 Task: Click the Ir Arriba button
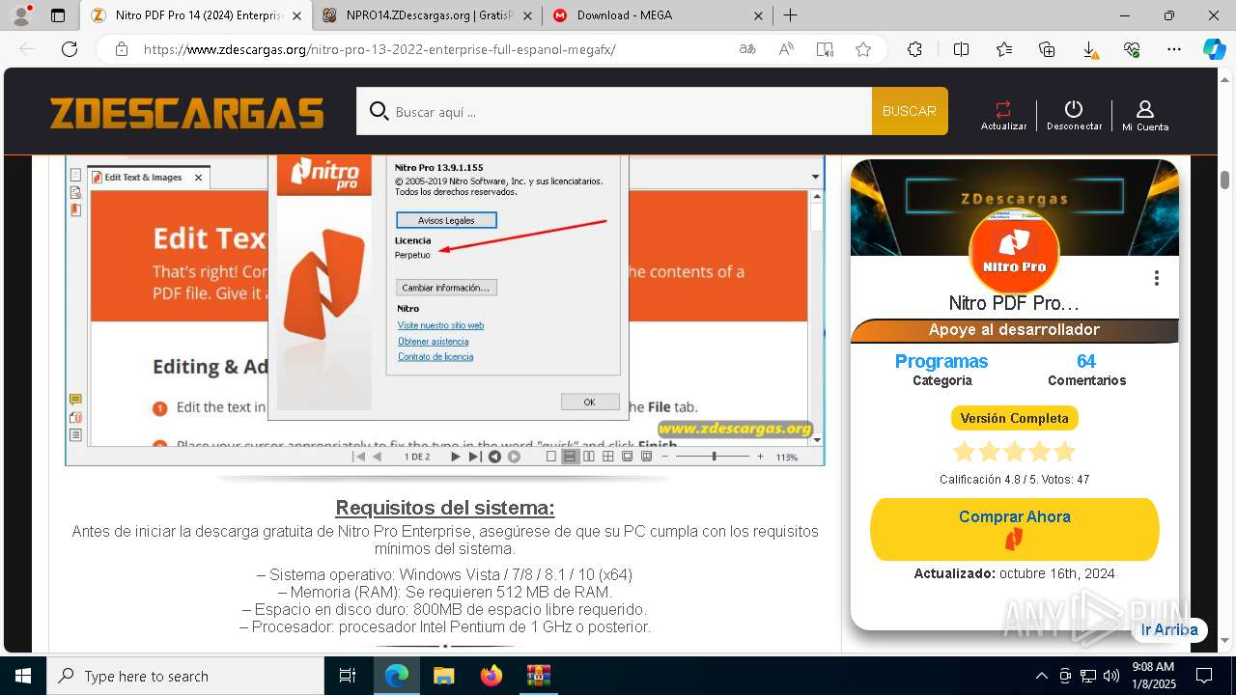pyautogui.click(x=1169, y=629)
